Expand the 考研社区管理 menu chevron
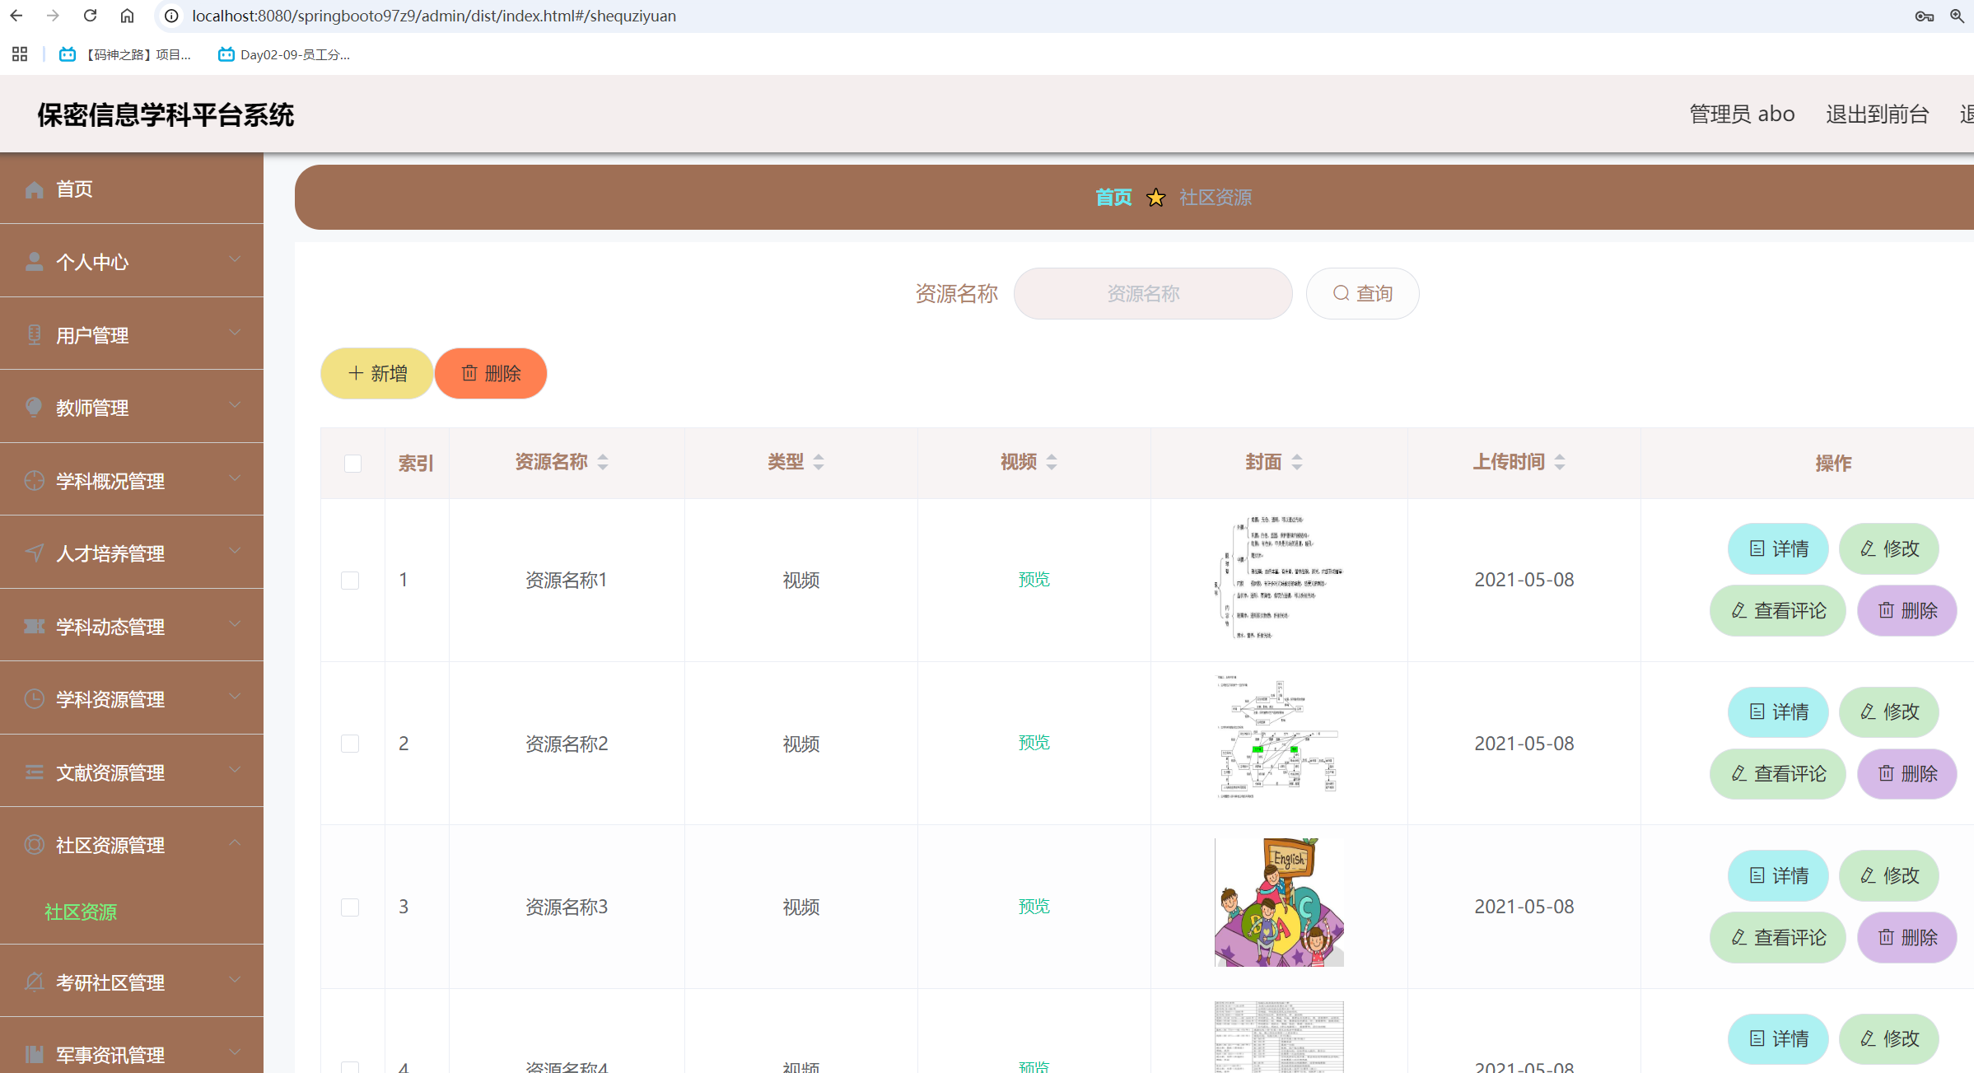The height and width of the screenshot is (1073, 1974). pos(235,981)
